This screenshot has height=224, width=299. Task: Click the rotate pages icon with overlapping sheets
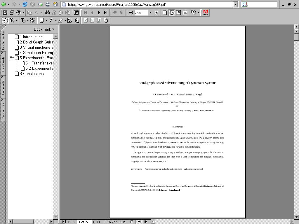point(106,20)
